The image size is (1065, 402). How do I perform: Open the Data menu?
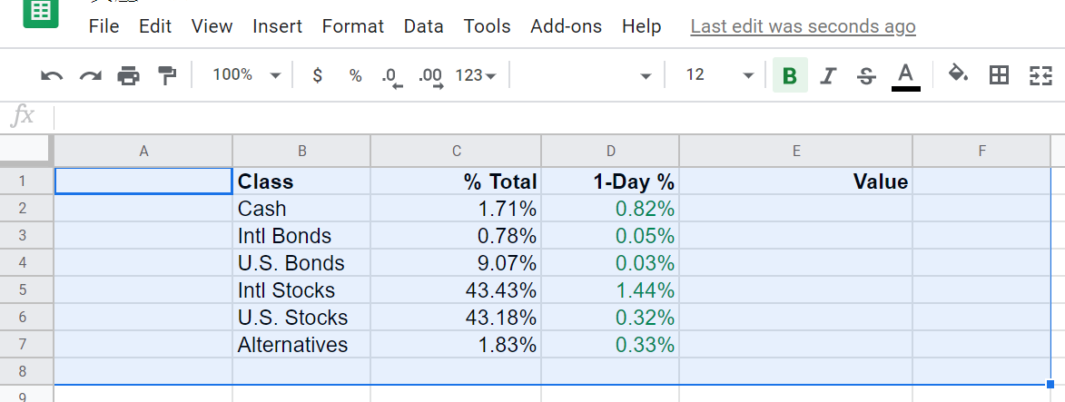(424, 26)
